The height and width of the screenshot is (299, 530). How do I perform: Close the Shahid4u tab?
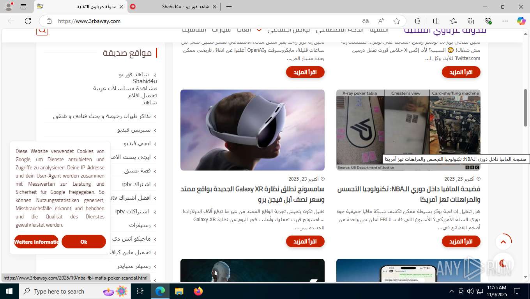click(x=215, y=7)
